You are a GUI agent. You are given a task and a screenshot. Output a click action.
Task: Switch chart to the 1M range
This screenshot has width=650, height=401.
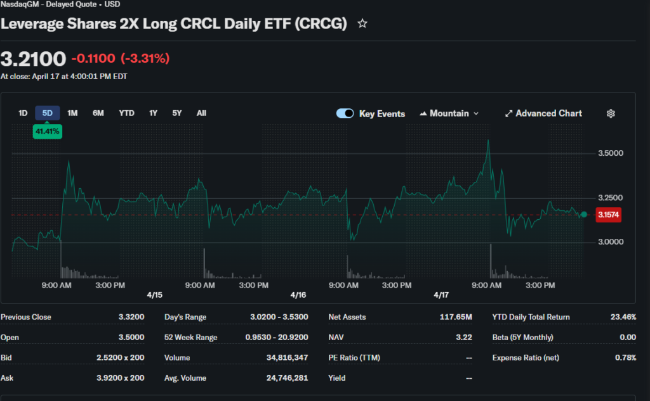[72, 113]
